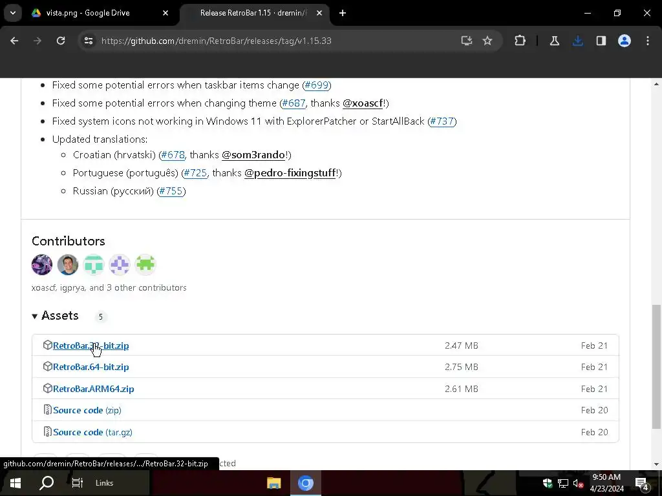The height and width of the screenshot is (496, 662).
Task: Click the muted volume tray icon
Action: click(x=578, y=483)
